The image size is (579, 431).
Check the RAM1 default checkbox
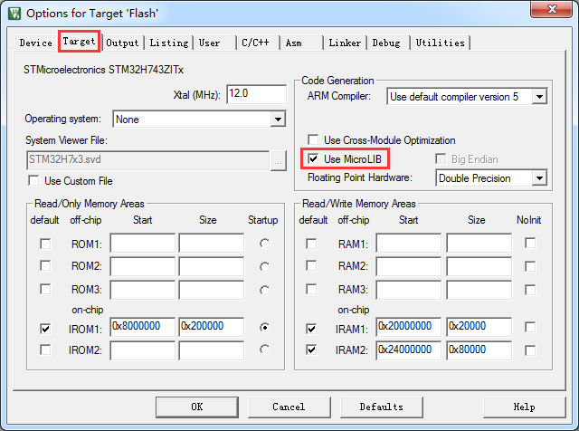(311, 244)
